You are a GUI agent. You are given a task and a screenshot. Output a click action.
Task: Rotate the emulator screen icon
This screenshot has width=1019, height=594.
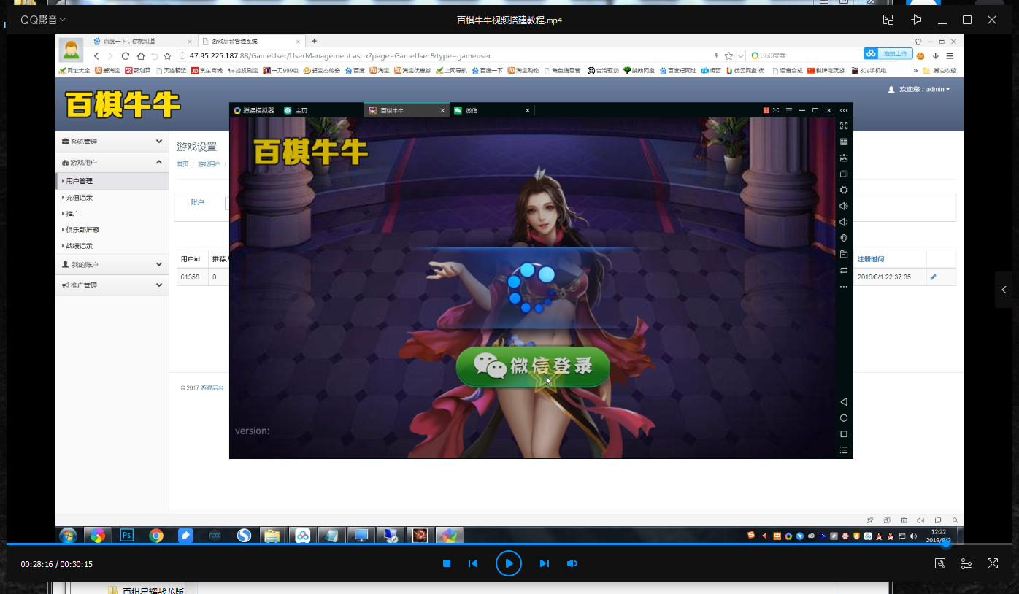(x=844, y=270)
